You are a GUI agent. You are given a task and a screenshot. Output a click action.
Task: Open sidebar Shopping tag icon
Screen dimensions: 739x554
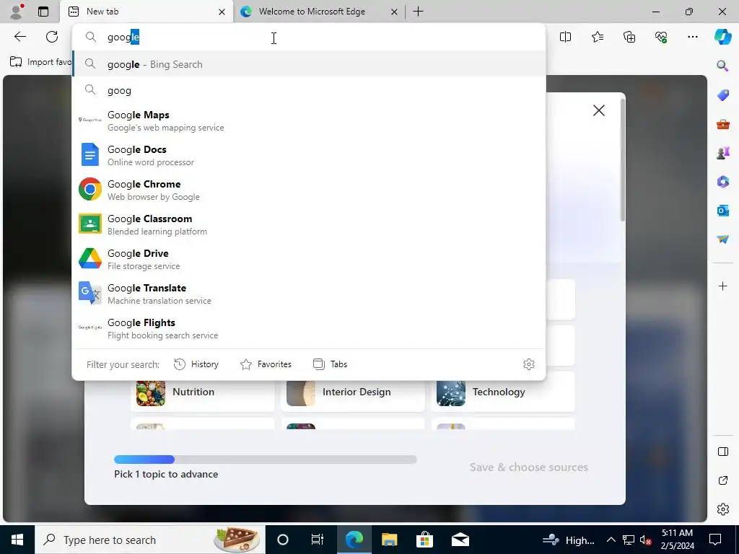point(722,95)
